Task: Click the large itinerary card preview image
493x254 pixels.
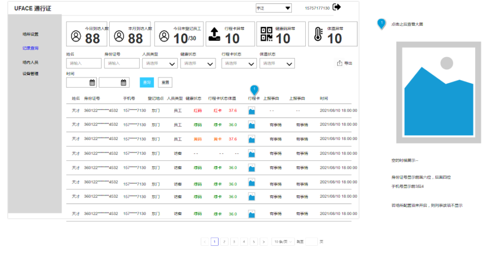Action: pyautogui.click(x=439, y=92)
